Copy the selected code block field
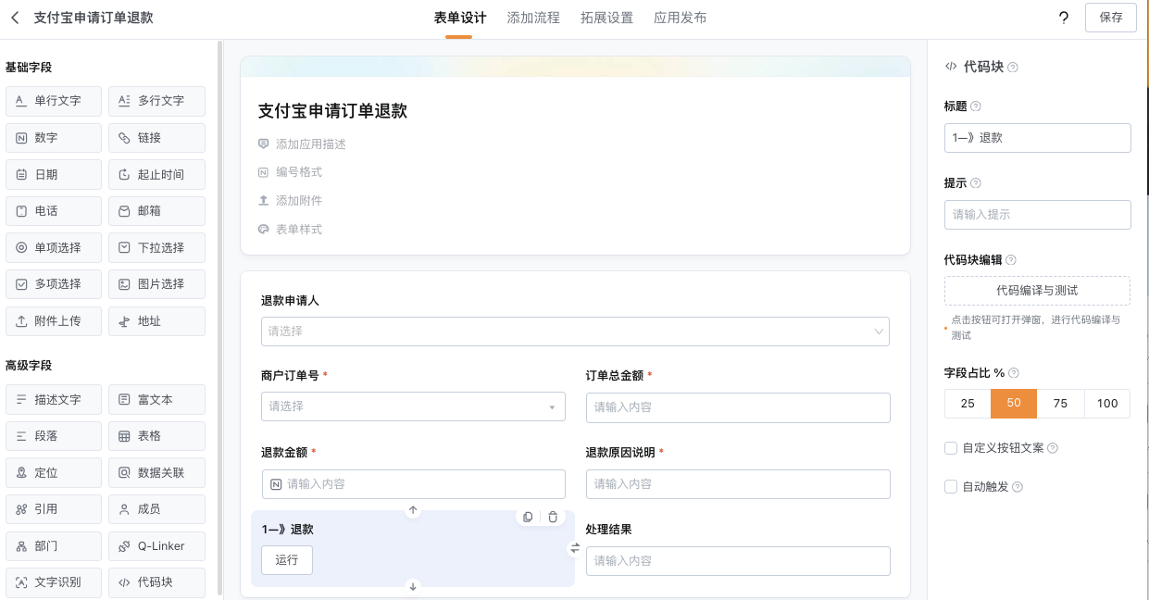The height and width of the screenshot is (600, 1149). (528, 517)
